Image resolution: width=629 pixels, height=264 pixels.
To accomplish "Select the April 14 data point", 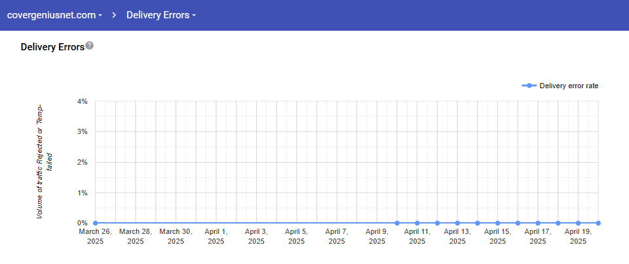I will tap(478, 223).
